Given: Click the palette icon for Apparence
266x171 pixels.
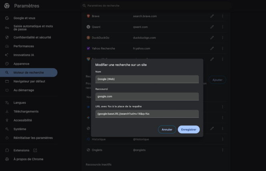Looking at the screenshot, I should click(7, 64).
